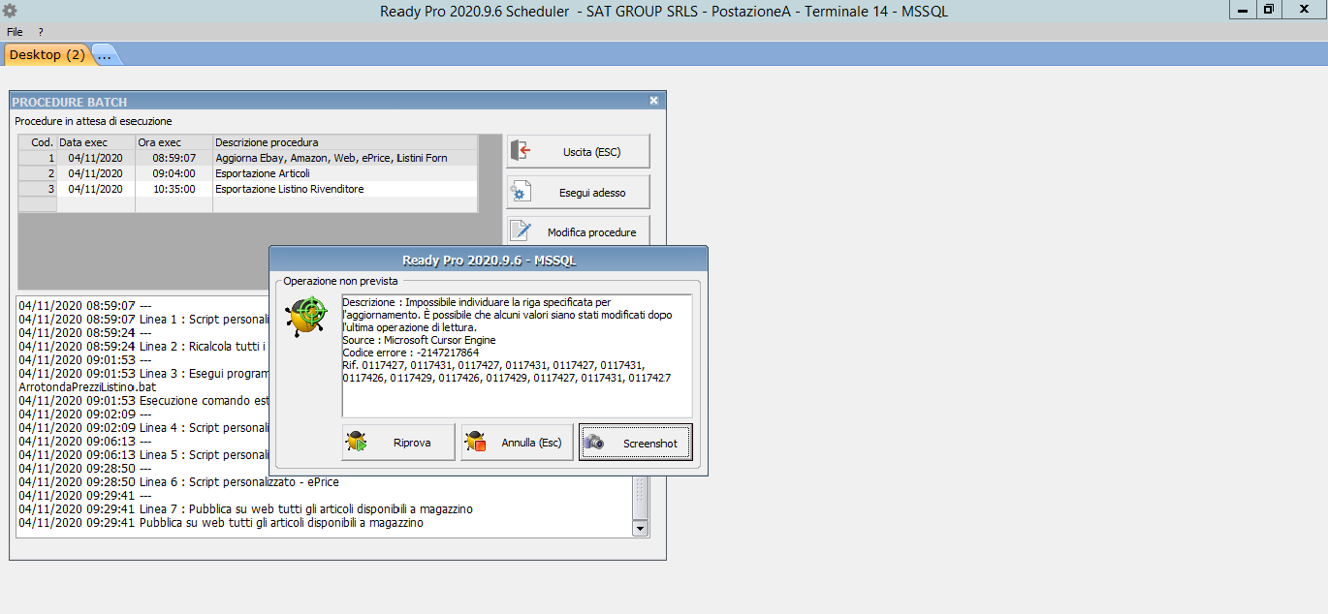Click the Esegui adesso button
The height and width of the screenshot is (614, 1328).
pyautogui.click(x=578, y=193)
